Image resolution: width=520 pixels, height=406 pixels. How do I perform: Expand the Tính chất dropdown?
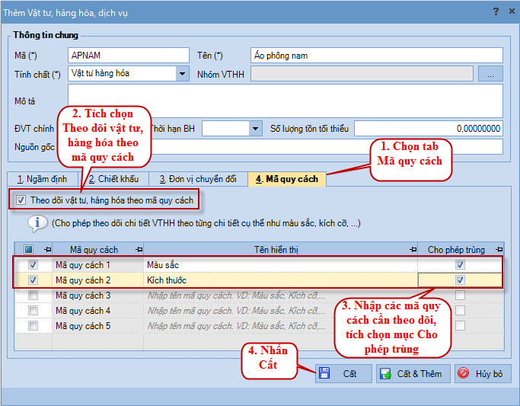pyautogui.click(x=182, y=74)
